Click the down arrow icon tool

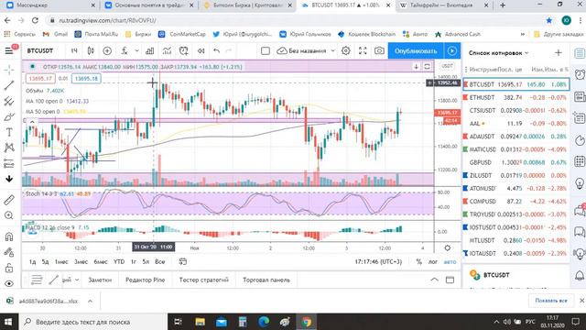click(9, 179)
